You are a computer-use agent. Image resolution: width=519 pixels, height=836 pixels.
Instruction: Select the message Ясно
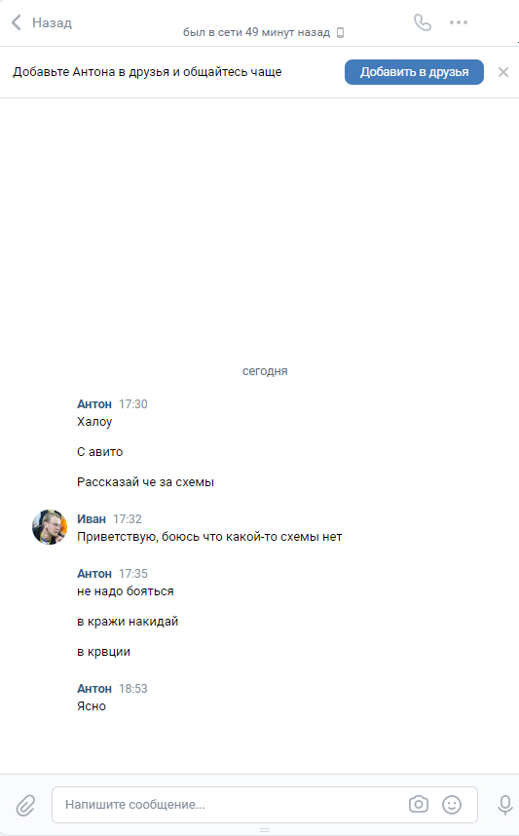tap(92, 705)
